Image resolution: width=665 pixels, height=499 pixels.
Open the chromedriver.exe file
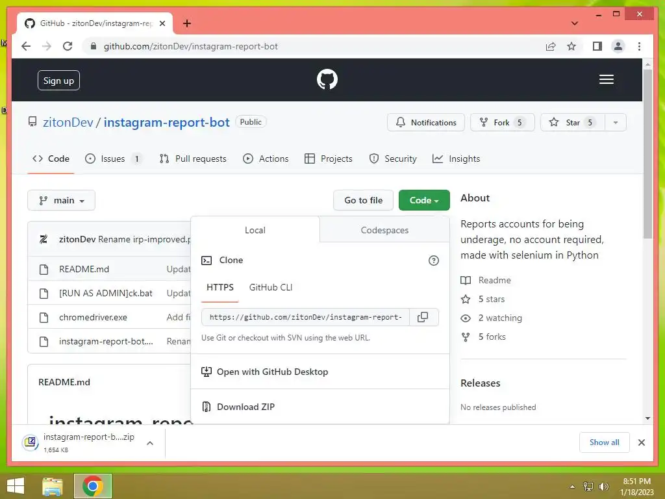click(x=93, y=317)
